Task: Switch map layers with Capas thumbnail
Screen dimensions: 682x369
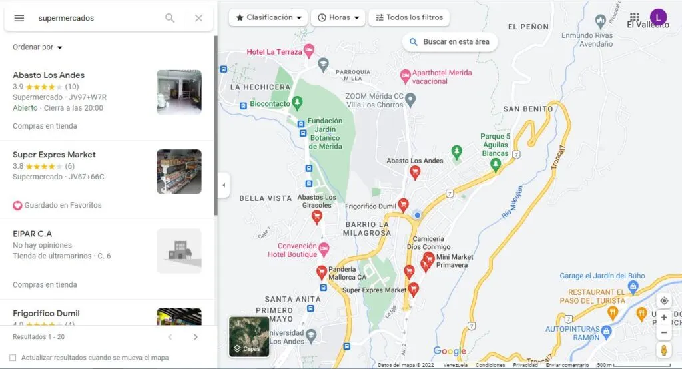Action: [249, 337]
